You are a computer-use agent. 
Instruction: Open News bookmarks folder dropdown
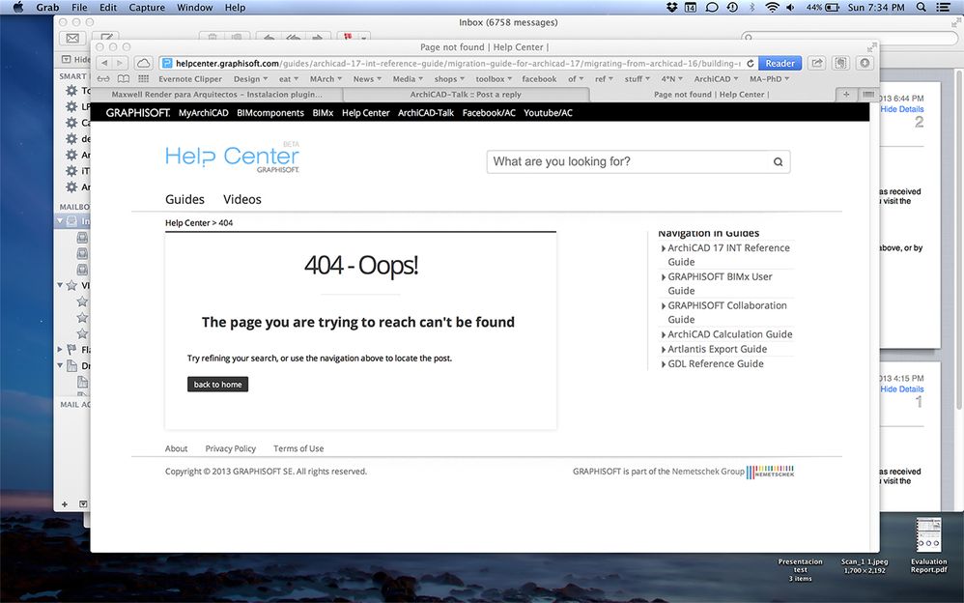367,79
